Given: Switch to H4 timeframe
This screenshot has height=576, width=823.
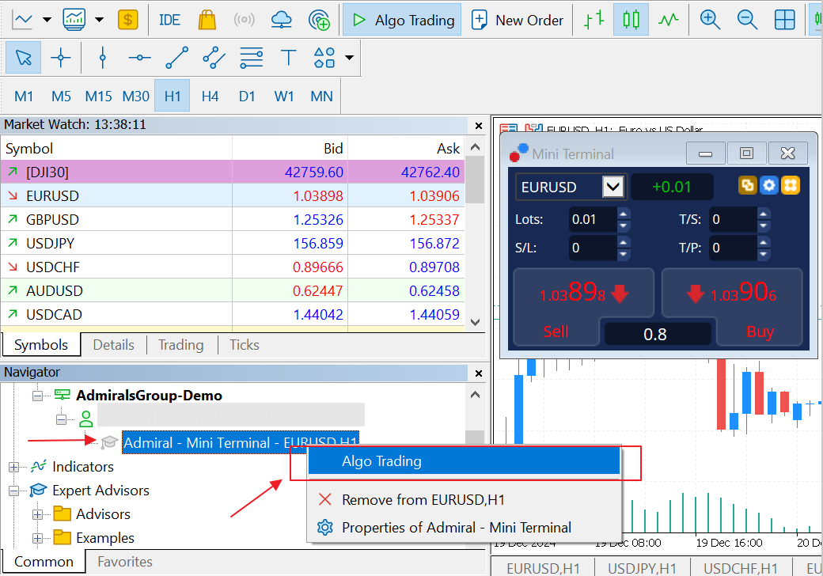Looking at the screenshot, I should tap(210, 96).
